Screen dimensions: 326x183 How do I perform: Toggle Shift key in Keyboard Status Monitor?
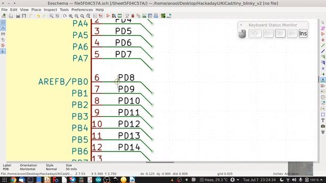pyautogui.click(x=255, y=34)
